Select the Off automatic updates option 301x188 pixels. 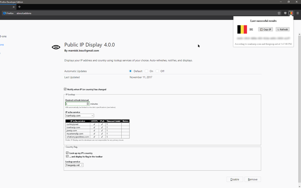pos(157,71)
